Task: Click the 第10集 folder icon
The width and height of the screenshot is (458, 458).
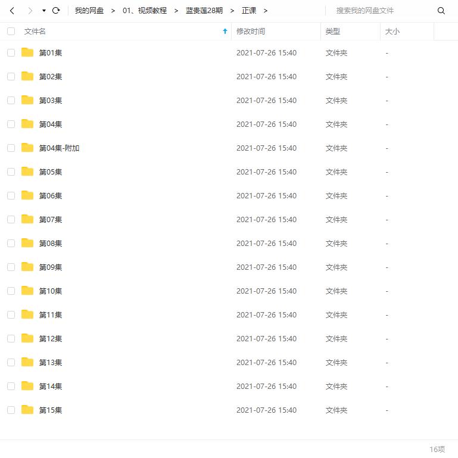Action: pyautogui.click(x=27, y=291)
